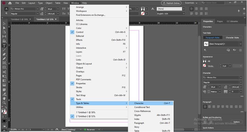This screenshot has width=247, height=132.
Task: Open the 53.25% zoom level dropdown
Action: point(19,130)
